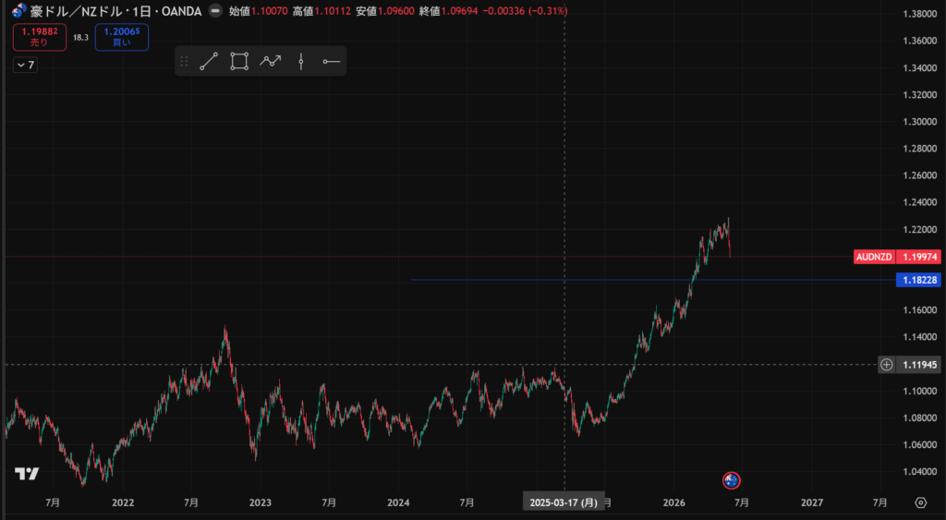Screen dimensions: 946x520
Task: Click the closing price value 1.09694
Action: [x=459, y=11]
